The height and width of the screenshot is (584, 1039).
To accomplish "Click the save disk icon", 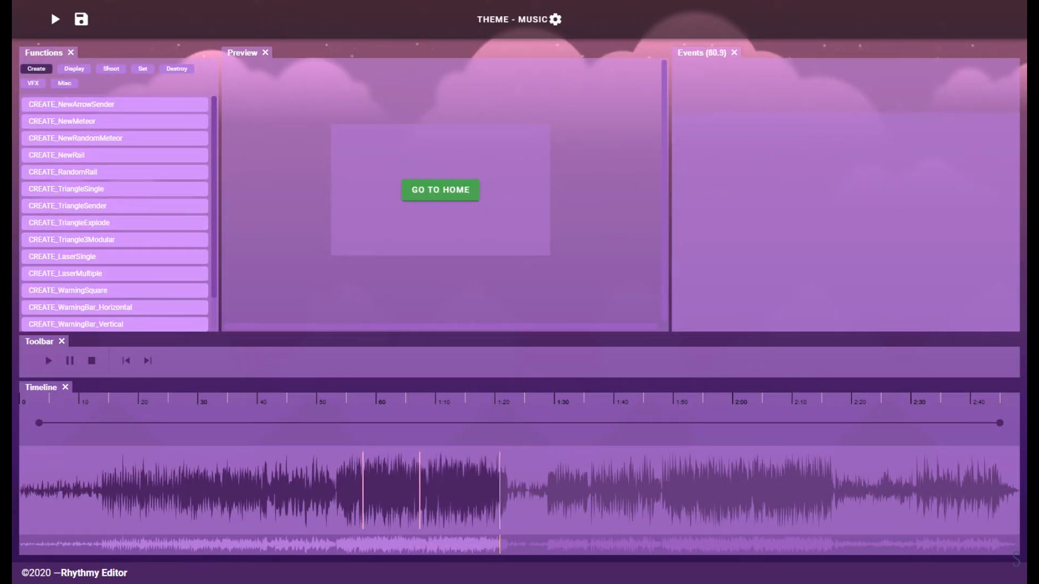I will [81, 19].
